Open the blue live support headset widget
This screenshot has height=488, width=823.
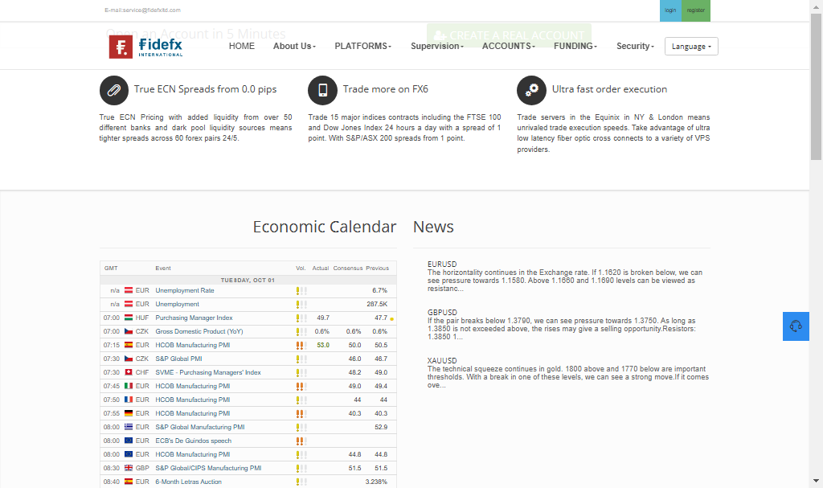[x=796, y=326]
